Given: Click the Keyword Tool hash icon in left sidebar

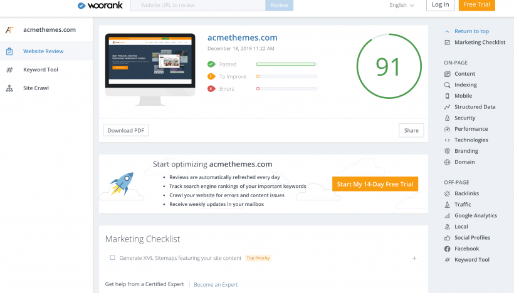Looking at the screenshot, I should [9, 69].
